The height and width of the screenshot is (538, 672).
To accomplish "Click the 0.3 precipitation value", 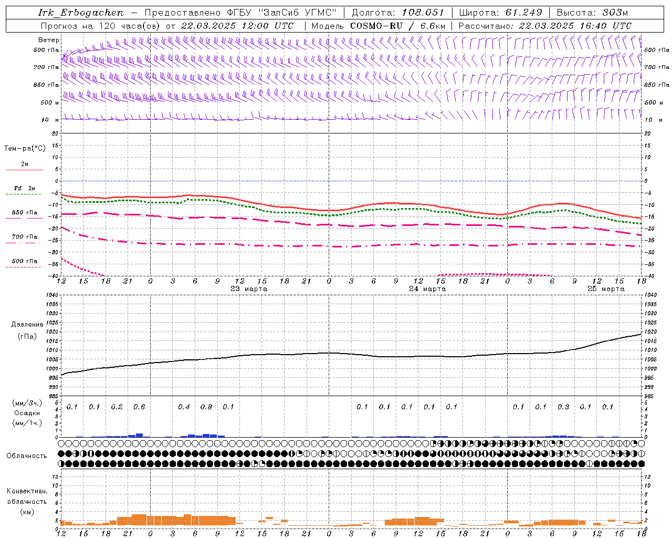I will (x=563, y=407).
